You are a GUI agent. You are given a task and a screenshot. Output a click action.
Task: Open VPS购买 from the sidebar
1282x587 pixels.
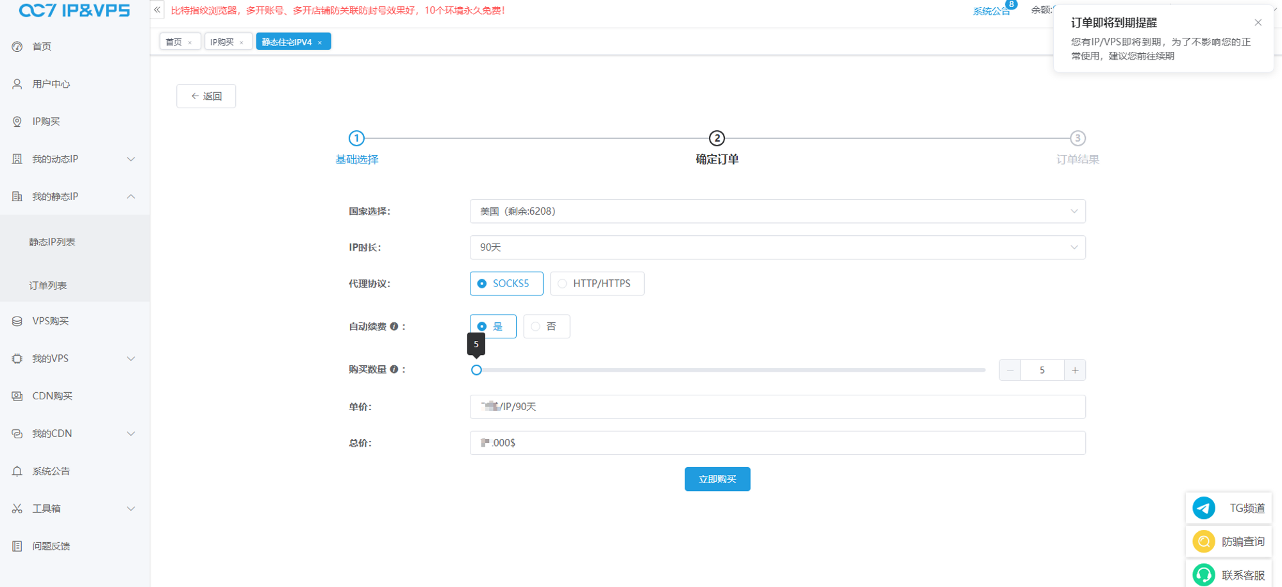coord(51,320)
